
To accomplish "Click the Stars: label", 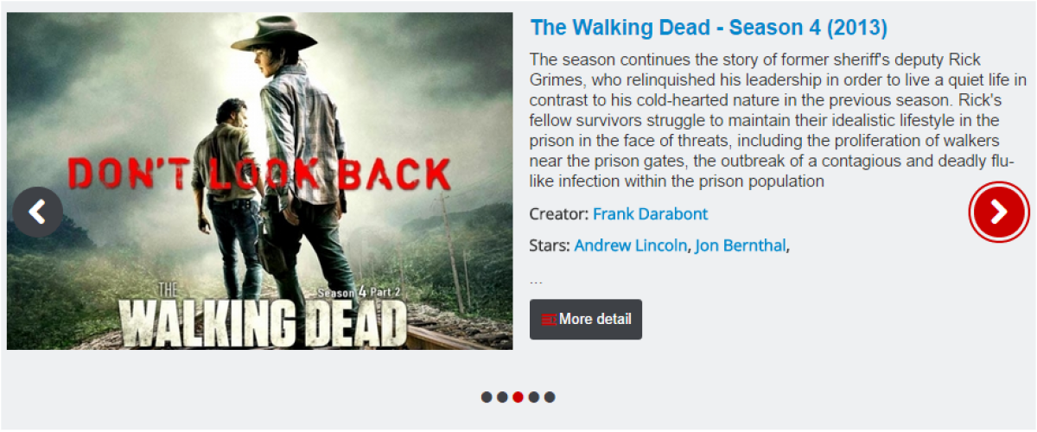I will click(550, 245).
